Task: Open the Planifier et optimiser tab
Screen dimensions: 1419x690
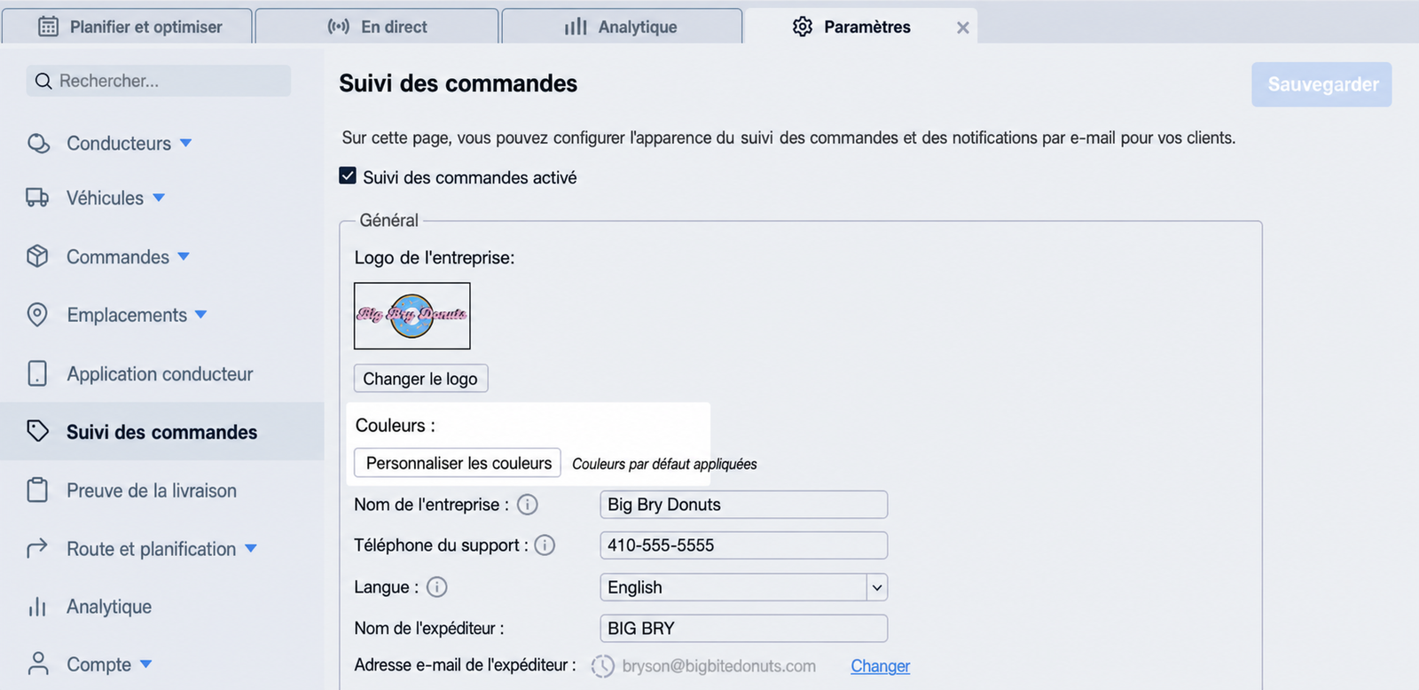Action: click(x=127, y=27)
